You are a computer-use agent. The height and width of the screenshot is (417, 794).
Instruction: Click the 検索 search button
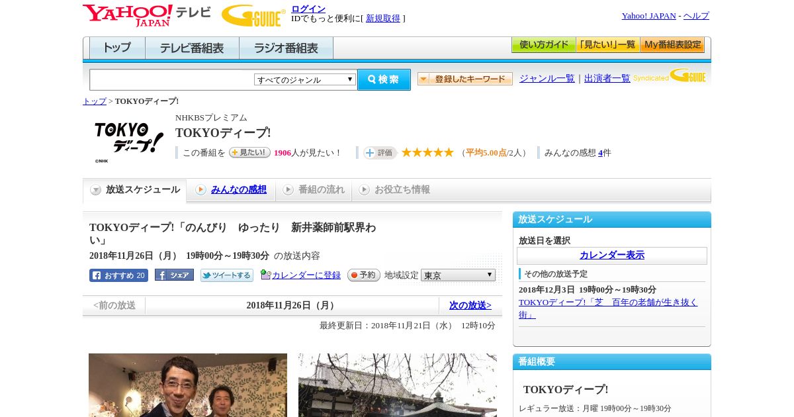384,79
